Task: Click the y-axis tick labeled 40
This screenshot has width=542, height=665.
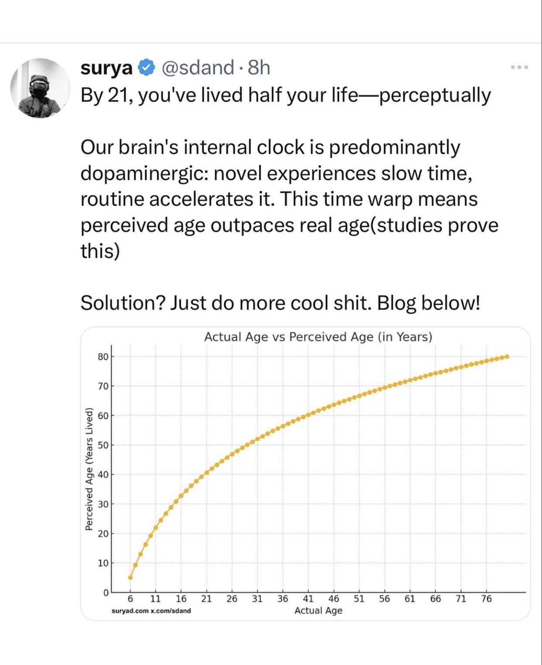Action: (x=103, y=475)
